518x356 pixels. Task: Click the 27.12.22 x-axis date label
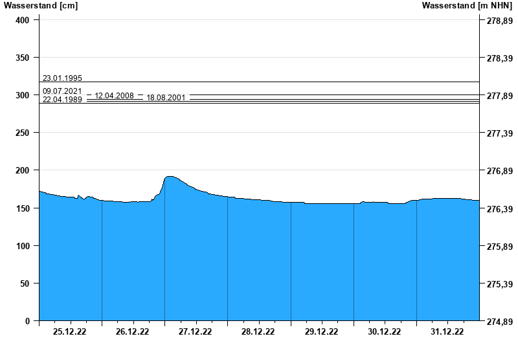point(196,332)
